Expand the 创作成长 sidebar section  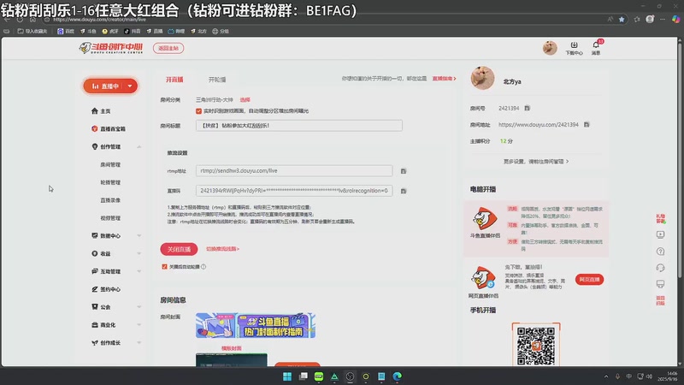[139, 343]
